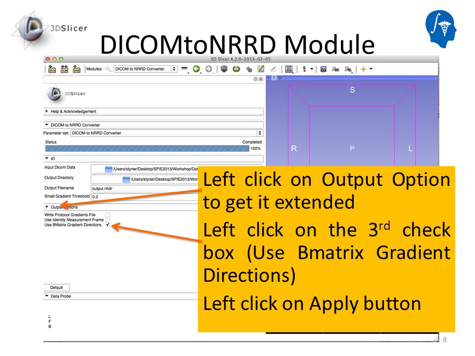Screen dimensions: 475x356
Task: Click the red line Annotations module icon
Action: [x=274, y=69]
